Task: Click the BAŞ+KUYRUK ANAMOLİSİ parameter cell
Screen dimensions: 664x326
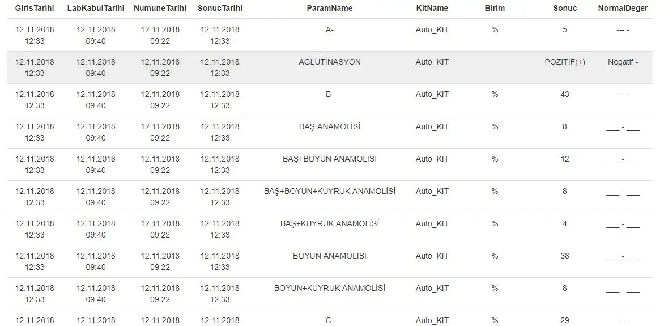Action: pyautogui.click(x=330, y=224)
